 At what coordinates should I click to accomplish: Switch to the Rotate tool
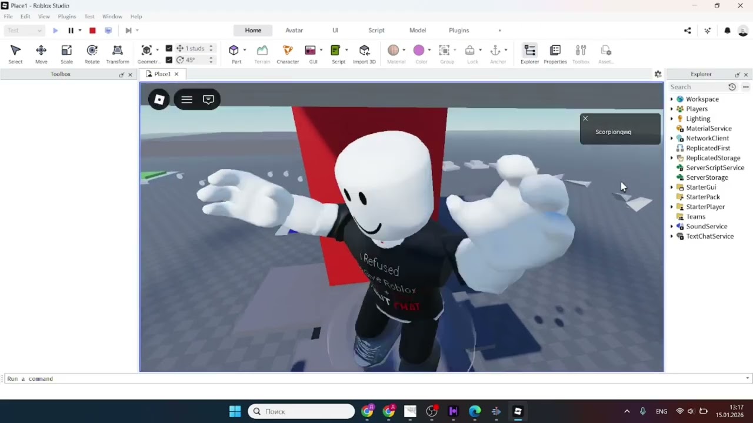click(x=92, y=53)
